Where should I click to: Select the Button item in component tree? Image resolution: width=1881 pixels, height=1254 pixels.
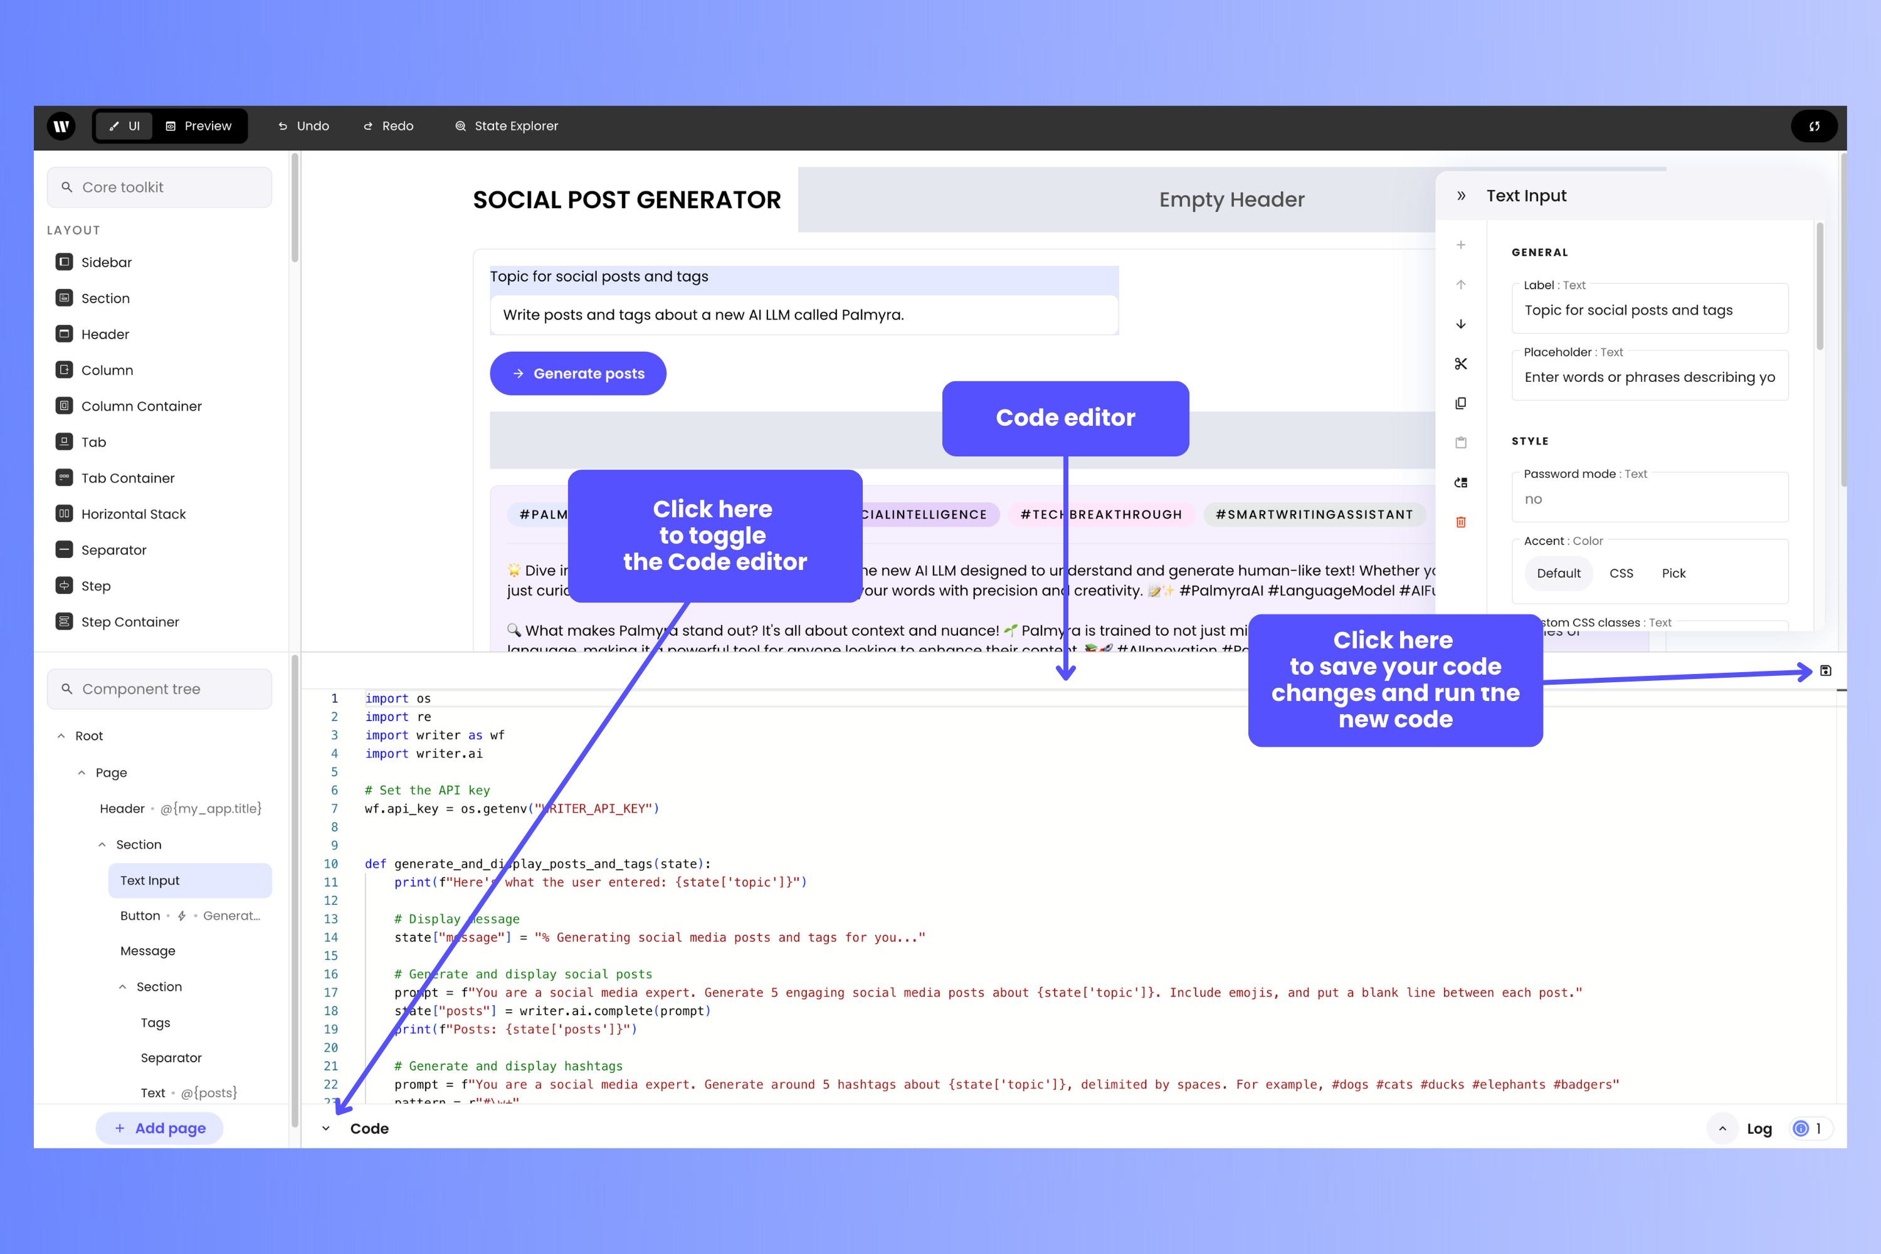(189, 915)
